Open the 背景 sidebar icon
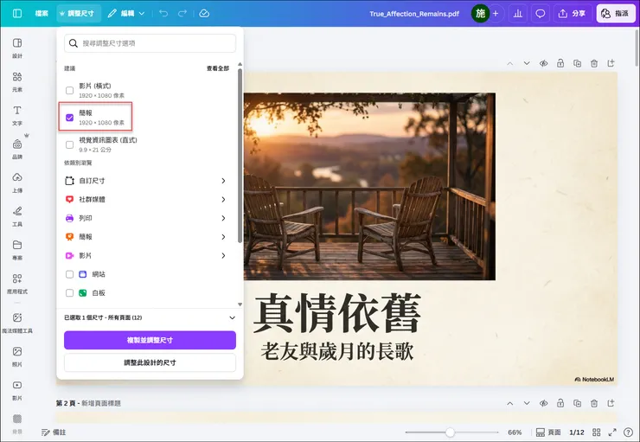The width and height of the screenshot is (640, 442). (x=17, y=424)
